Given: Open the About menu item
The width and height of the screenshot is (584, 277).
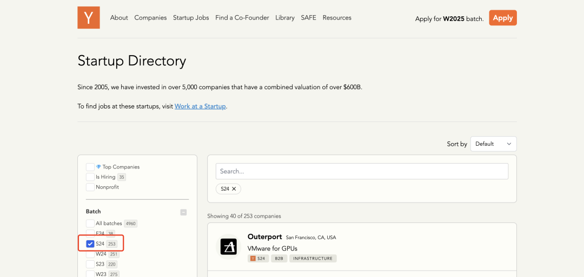Looking at the screenshot, I should tap(119, 17).
